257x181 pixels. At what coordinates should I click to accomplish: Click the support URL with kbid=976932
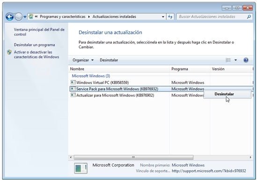[x=209, y=171]
